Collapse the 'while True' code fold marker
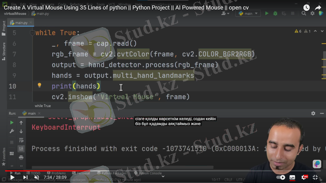The height and width of the screenshot is (183, 326). [x=32, y=33]
